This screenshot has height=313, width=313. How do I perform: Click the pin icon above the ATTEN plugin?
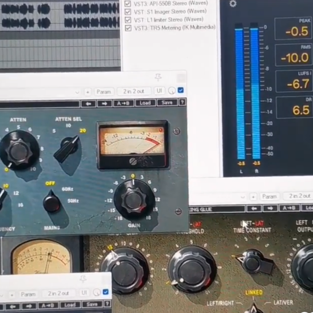(158, 77)
